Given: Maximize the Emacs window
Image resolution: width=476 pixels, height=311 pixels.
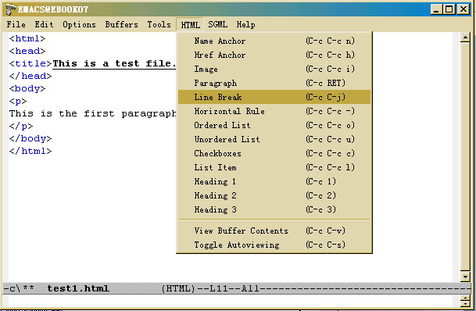Looking at the screenshot, I should click(x=449, y=9).
